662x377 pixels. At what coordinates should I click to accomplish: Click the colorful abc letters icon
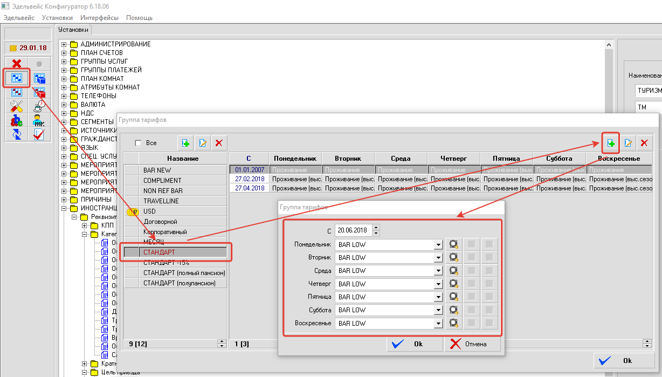coord(16,120)
